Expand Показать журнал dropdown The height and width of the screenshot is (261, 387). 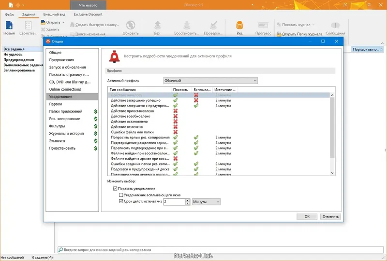click(x=313, y=25)
